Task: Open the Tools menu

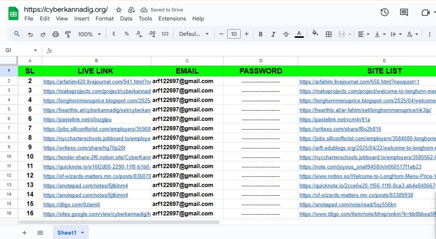Action: [145, 19]
